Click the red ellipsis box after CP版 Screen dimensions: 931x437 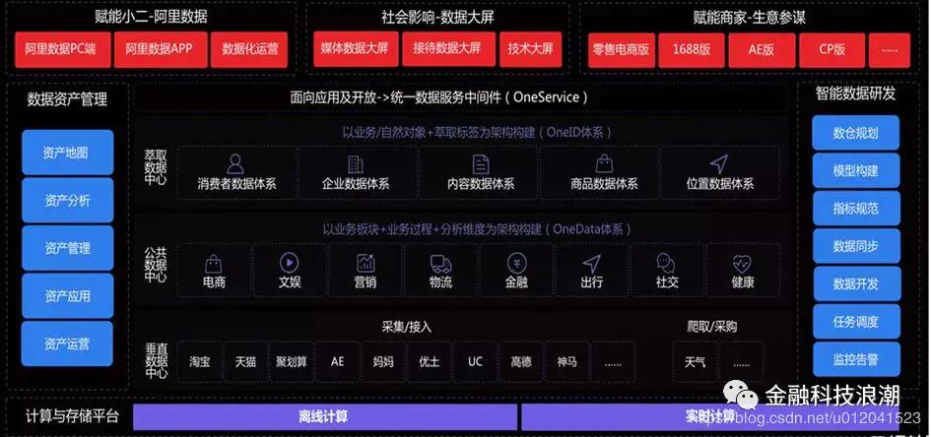point(890,50)
